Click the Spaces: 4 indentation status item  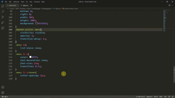(x=149, y=97)
